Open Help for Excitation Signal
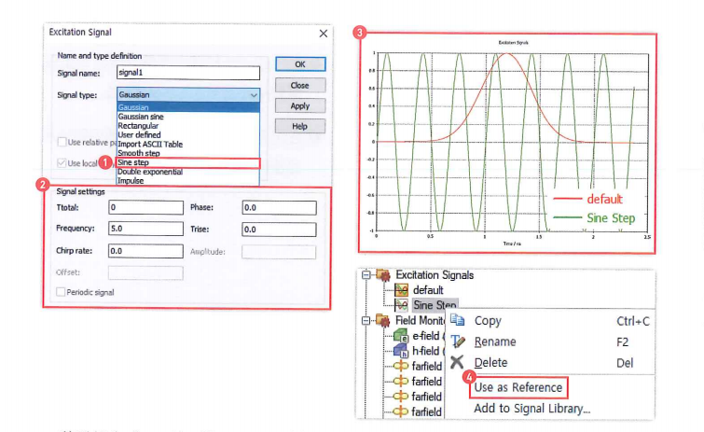 pos(300,127)
